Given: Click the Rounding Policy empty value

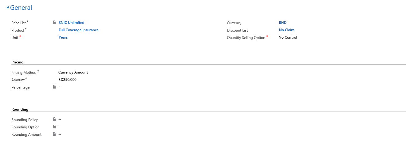Looking at the screenshot, I should (x=60, y=119).
